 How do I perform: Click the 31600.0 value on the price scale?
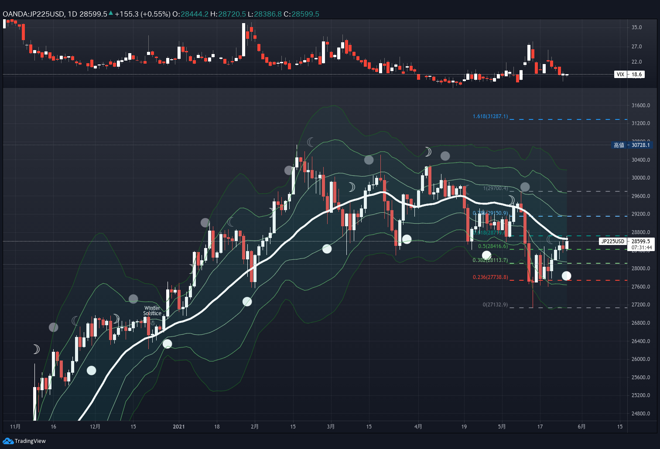click(x=640, y=105)
